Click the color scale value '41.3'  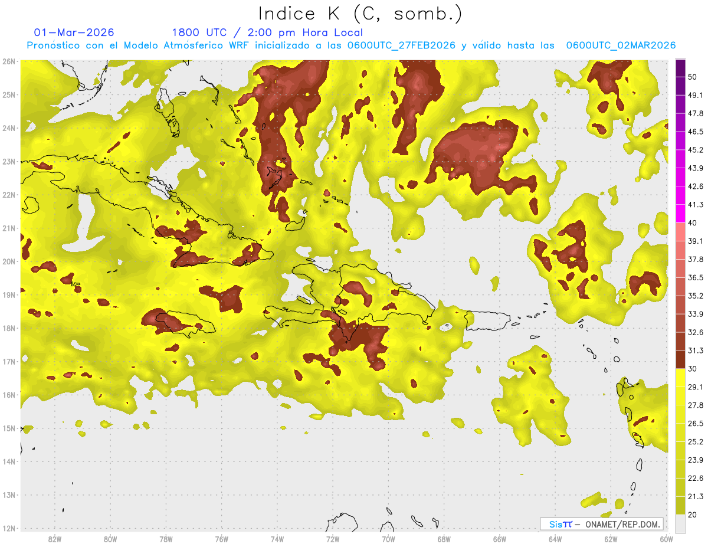click(x=695, y=205)
